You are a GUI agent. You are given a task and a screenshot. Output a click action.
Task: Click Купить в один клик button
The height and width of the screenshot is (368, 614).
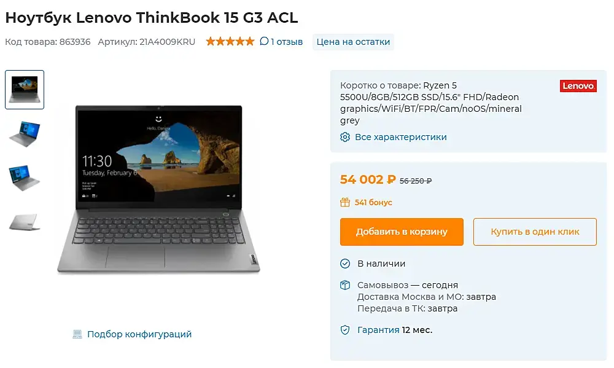click(x=535, y=232)
